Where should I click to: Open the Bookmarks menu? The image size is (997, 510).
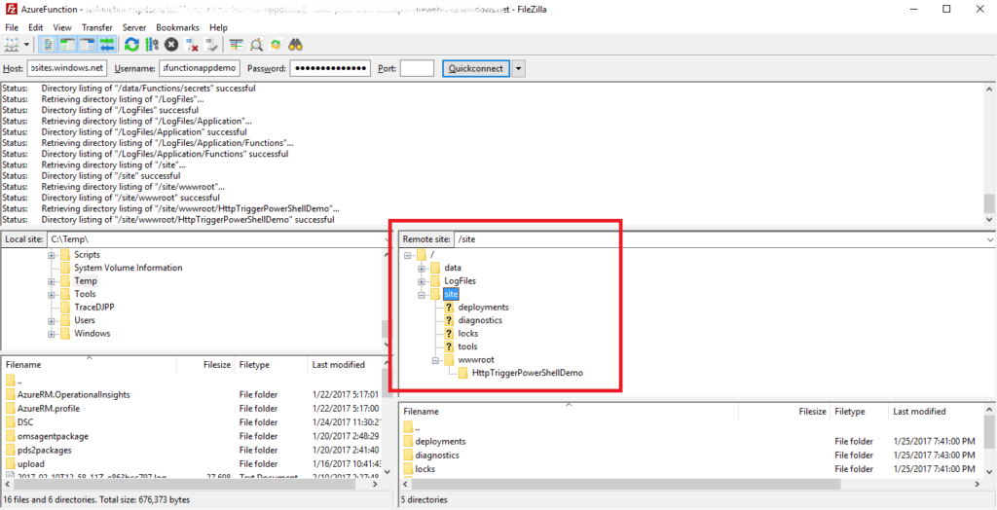tap(177, 28)
